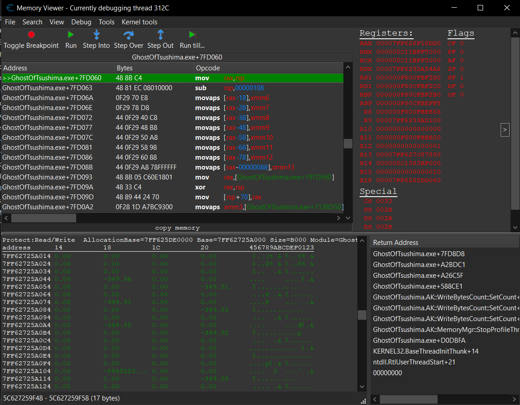Select return address GhostOfTsushima.exe+7FD8D8
This screenshot has height=405, width=520.
click(419, 254)
